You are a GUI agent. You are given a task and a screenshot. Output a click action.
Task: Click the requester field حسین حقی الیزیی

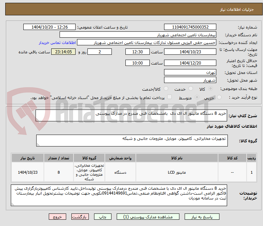click(147, 43)
